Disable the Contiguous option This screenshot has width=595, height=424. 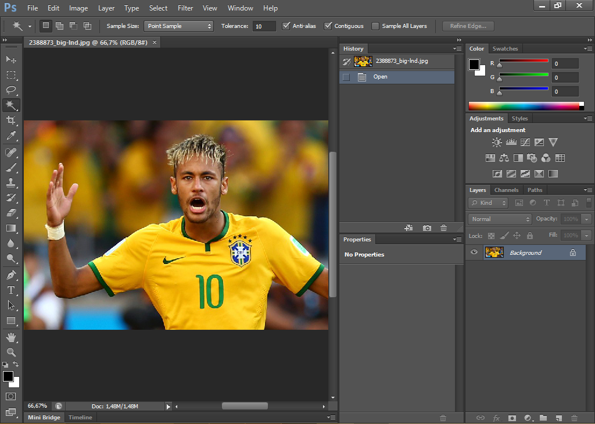pos(327,26)
